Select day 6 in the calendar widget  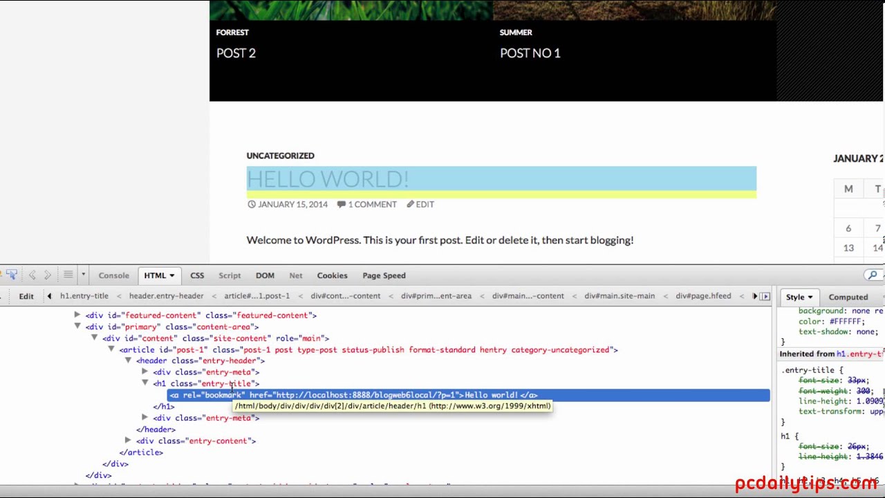point(848,228)
